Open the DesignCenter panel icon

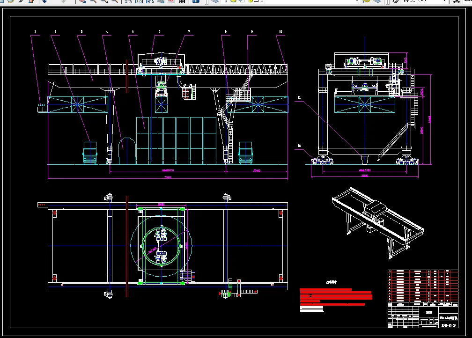pyautogui.click(x=139, y=1)
